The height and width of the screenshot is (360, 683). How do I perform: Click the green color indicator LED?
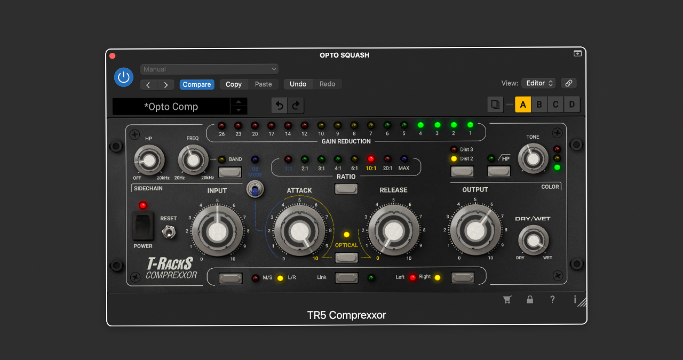pos(557,167)
